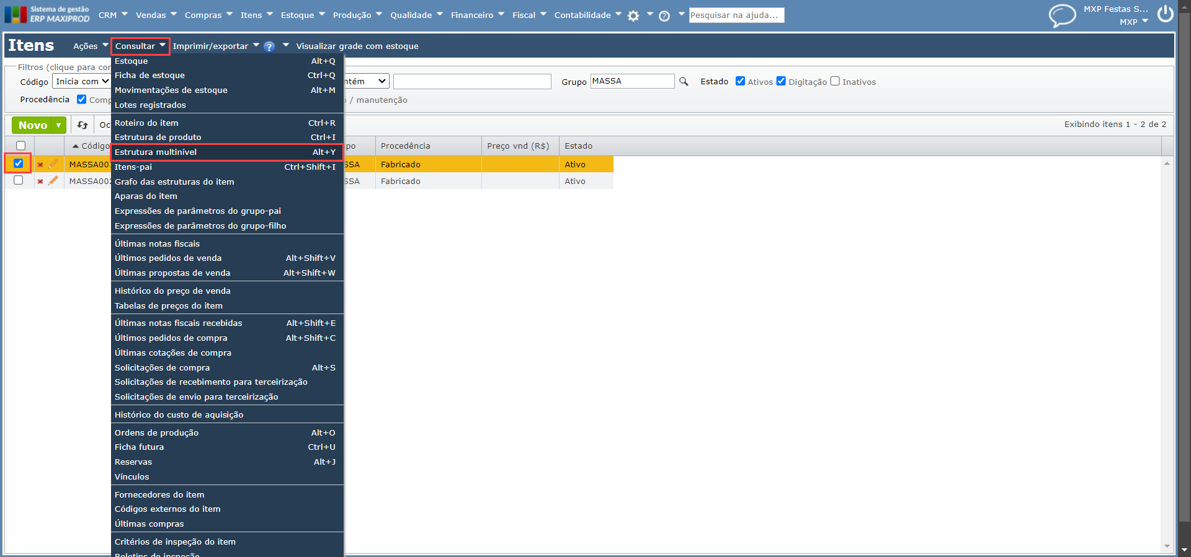Viewport: 1191px width, 557px height.
Task: Select Histórico do preço de venda
Action: pyautogui.click(x=227, y=291)
